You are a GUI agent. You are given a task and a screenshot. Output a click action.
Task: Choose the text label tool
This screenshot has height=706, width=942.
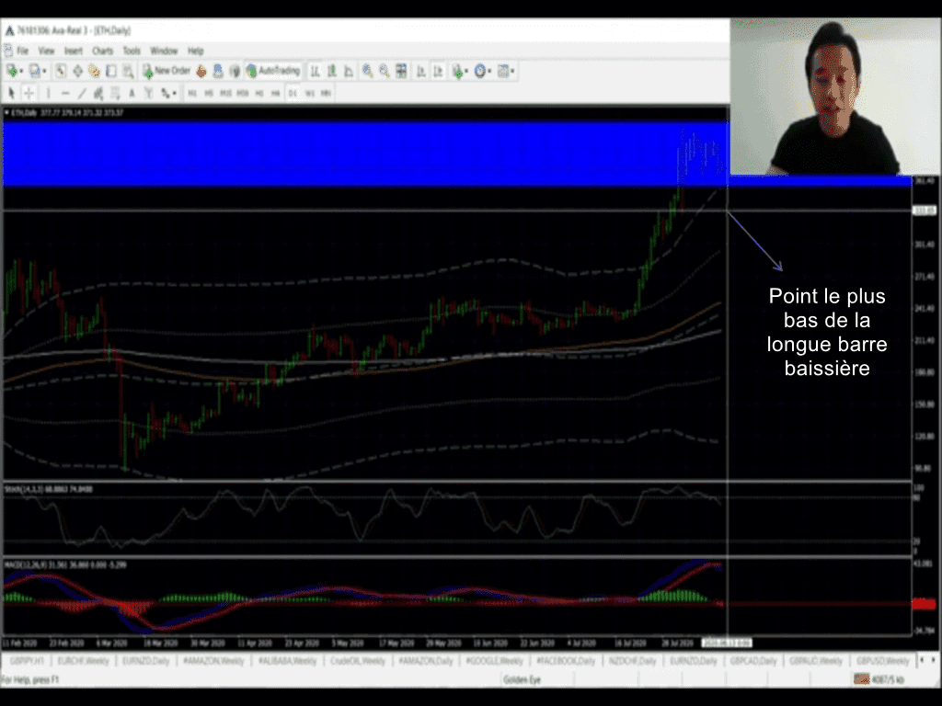click(x=132, y=93)
